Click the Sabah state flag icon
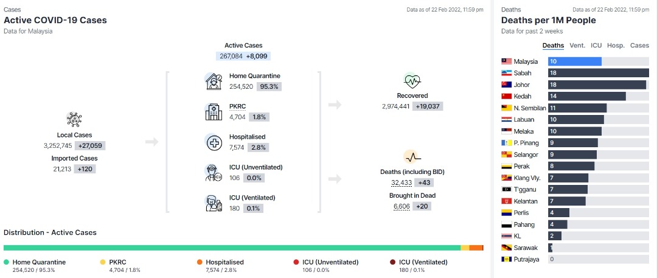 point(507,73)
